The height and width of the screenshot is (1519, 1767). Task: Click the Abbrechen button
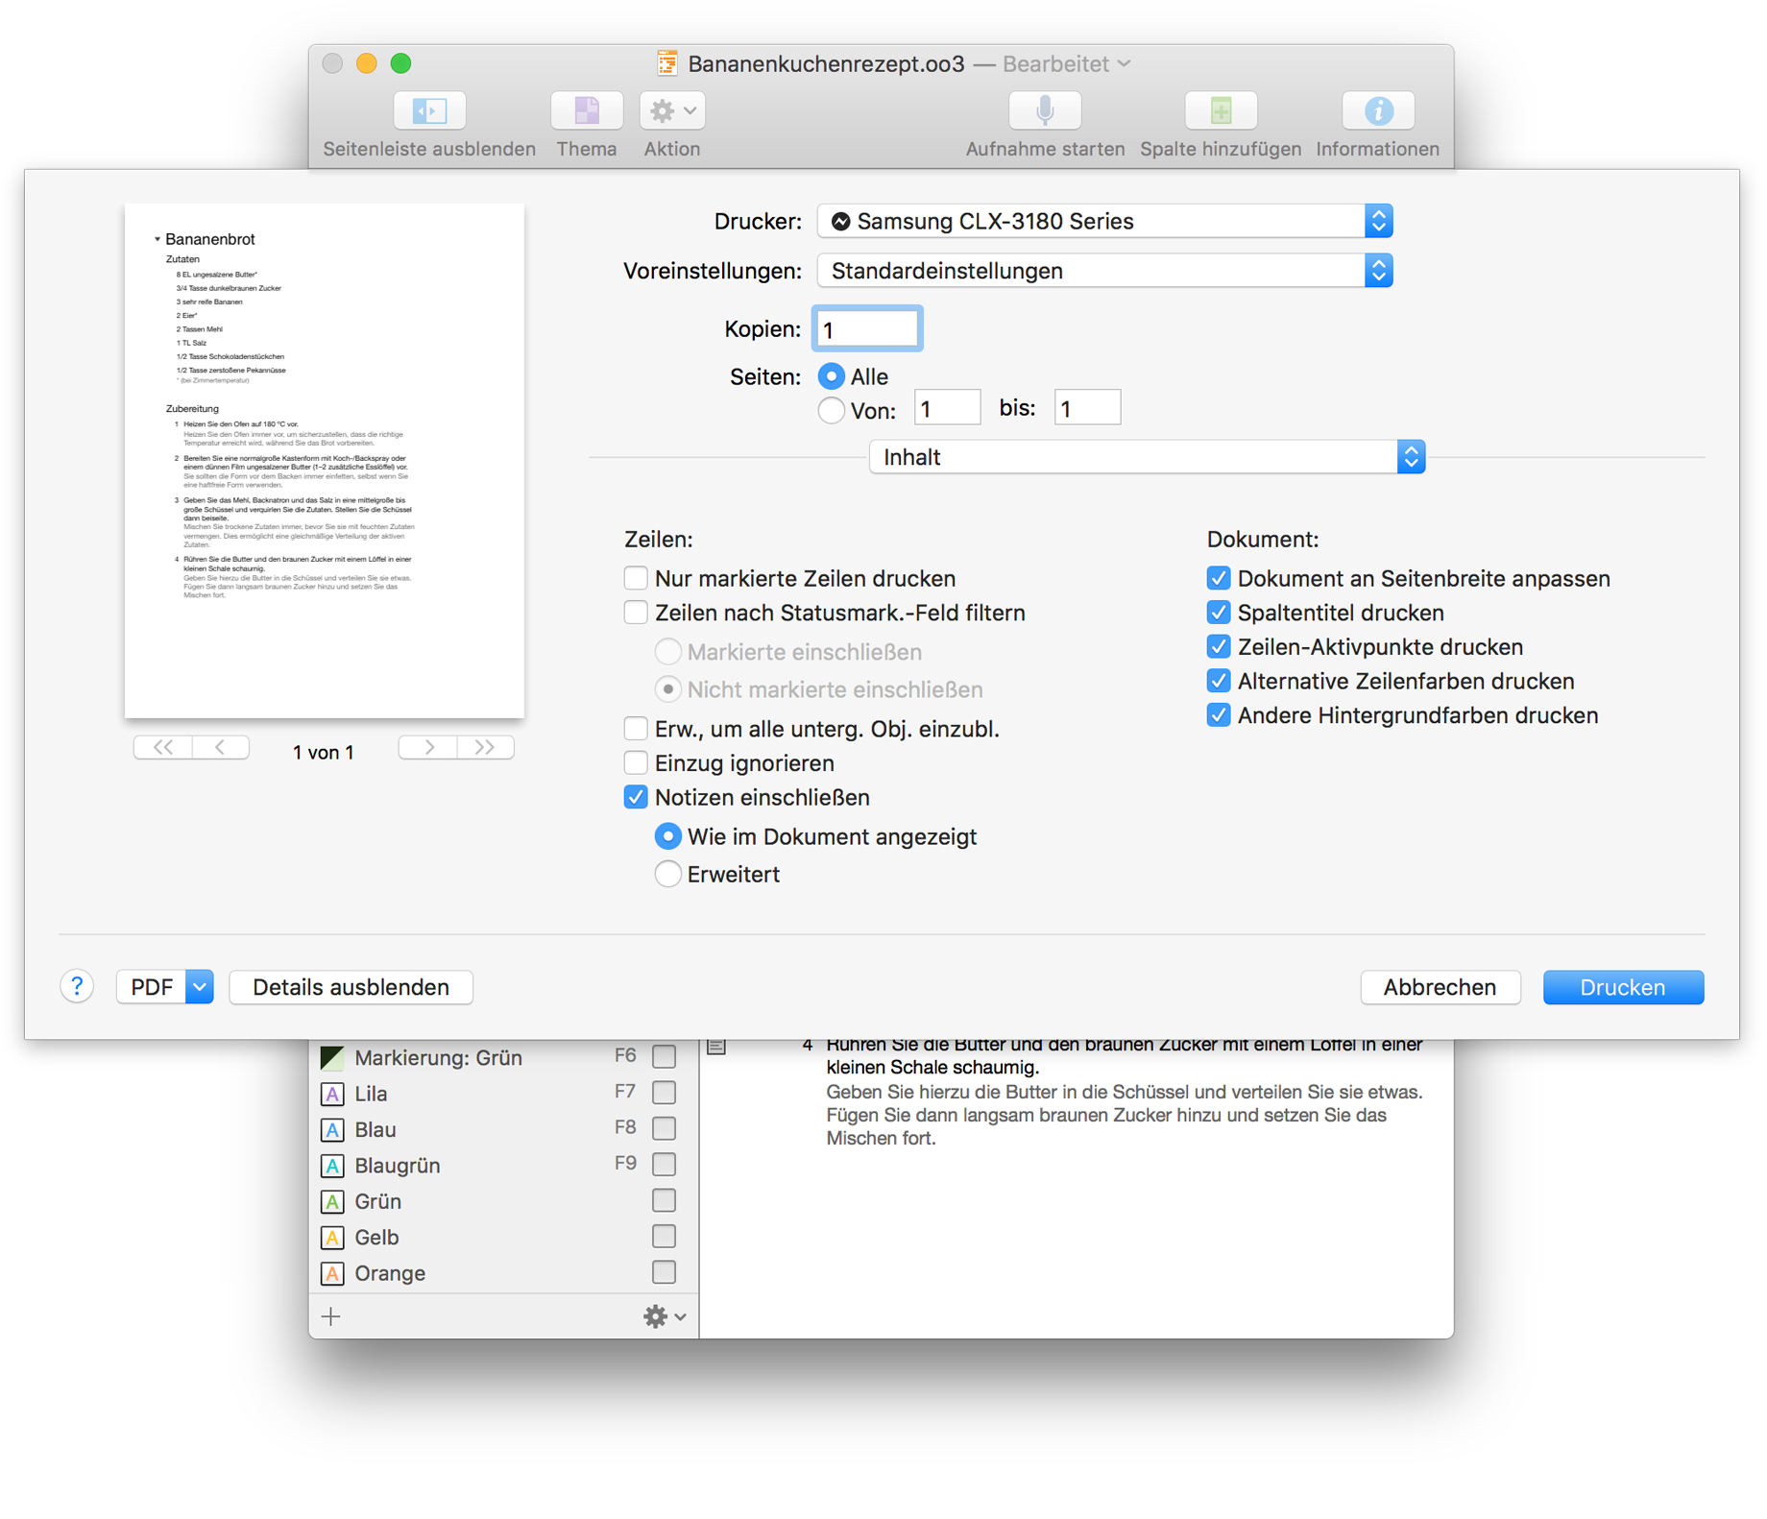[1440, 987]
